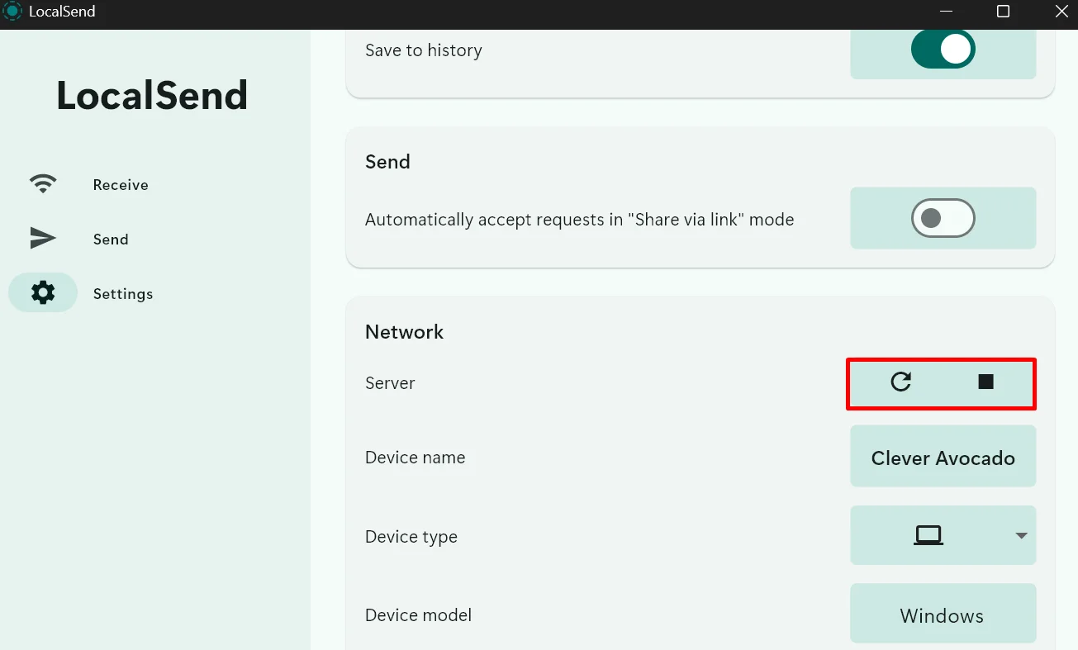Click the Device name label

(x=415, y=458)
